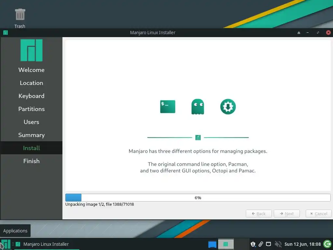This screenshot has width=333, height=250.
Task: Click the green logout session icon
Action: [327, 244]
